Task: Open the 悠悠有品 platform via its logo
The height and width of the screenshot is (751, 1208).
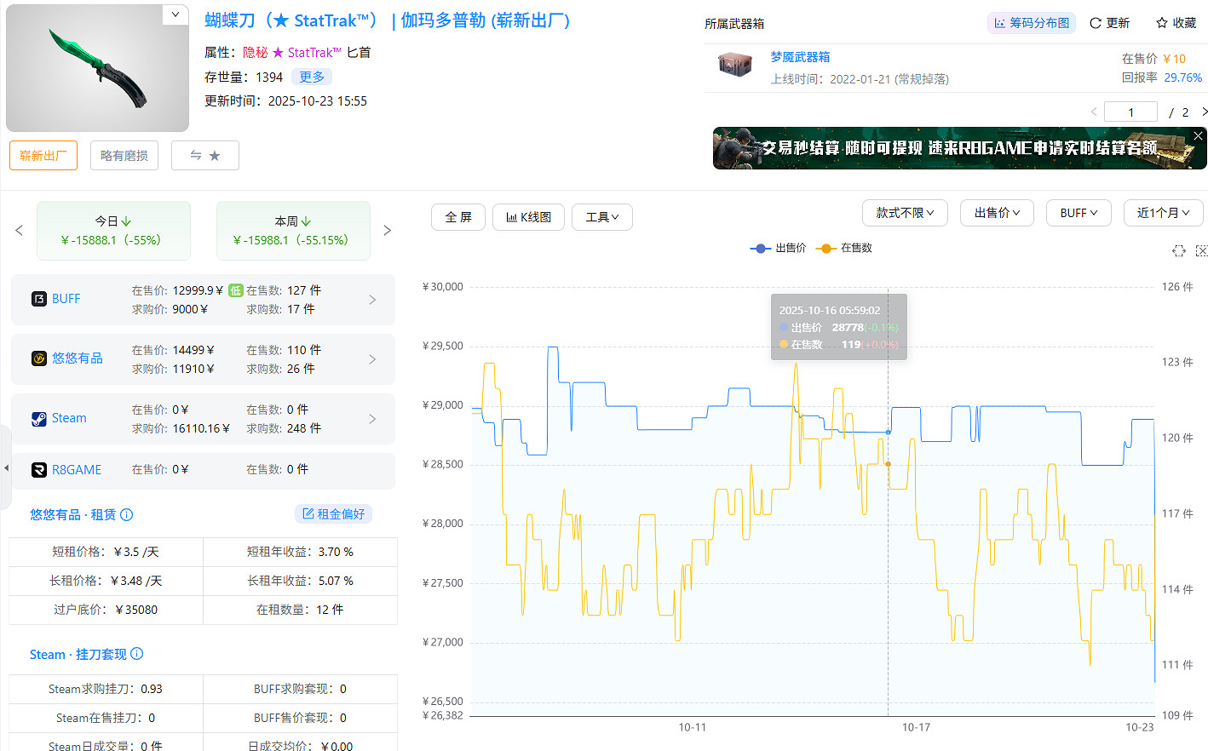Action: click(39, 358)
